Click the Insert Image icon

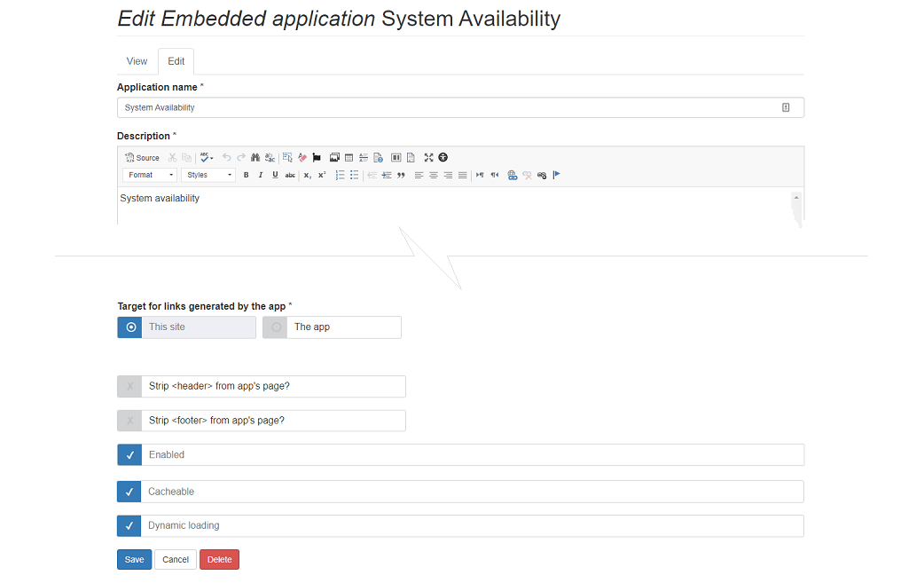point(334,157)
